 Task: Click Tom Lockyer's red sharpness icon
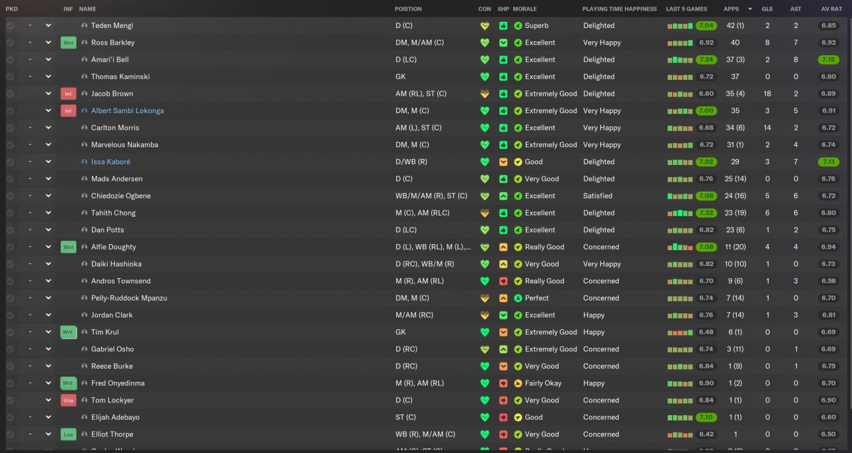[503, 400]
